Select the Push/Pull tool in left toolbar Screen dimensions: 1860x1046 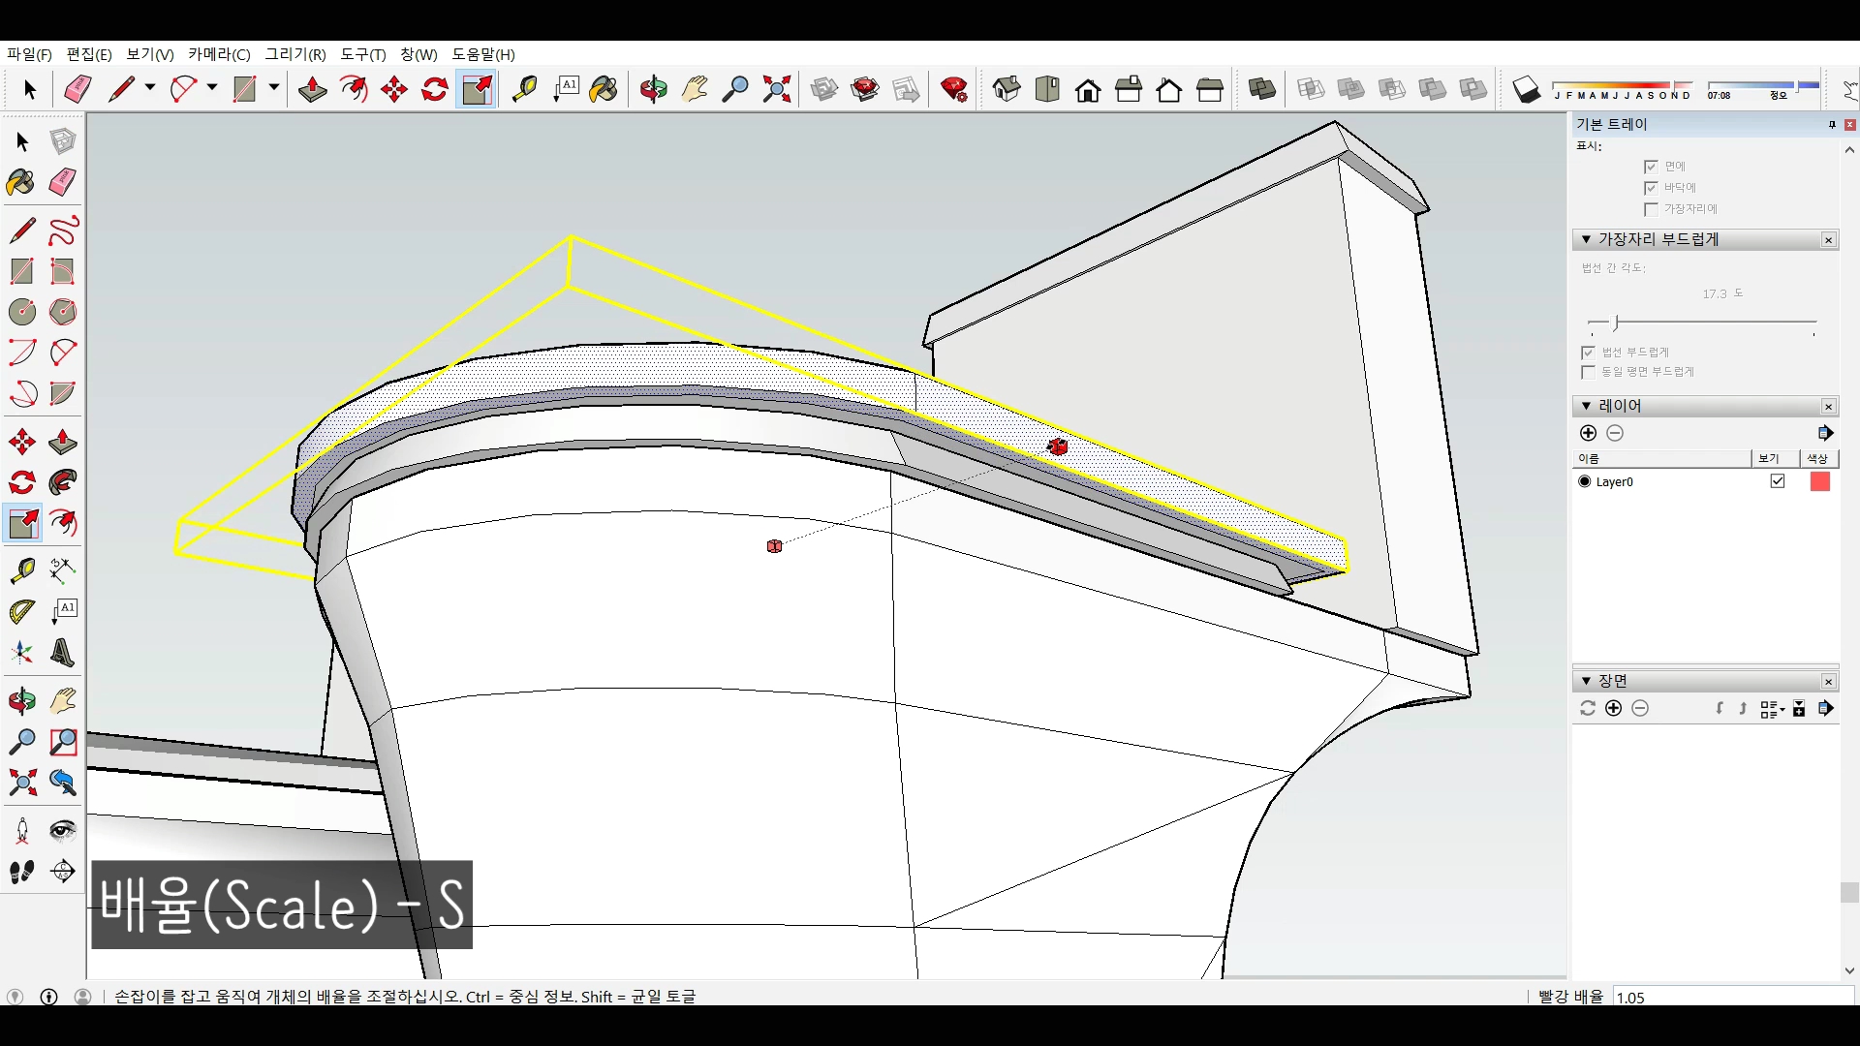[63, 443]
